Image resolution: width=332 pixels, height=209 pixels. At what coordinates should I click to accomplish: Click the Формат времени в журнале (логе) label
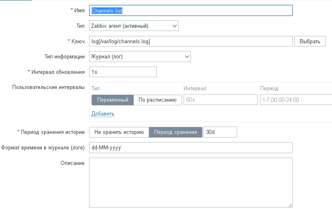coord(43,147)
